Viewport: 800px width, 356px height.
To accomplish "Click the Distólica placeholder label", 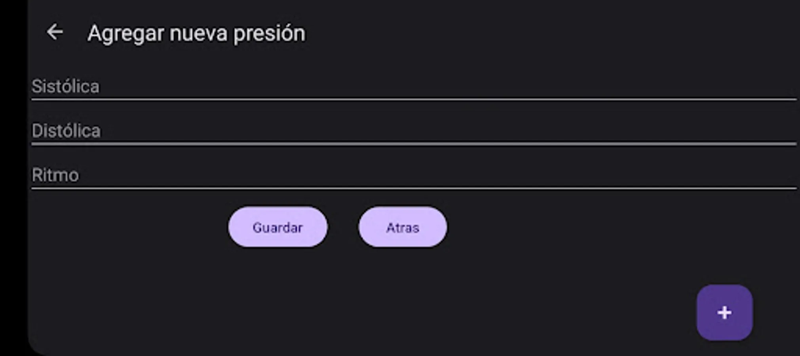I will point(66,131).
